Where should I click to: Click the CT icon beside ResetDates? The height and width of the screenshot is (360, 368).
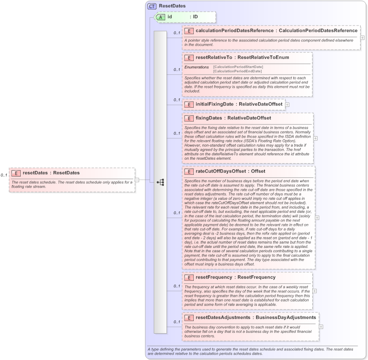152,6
